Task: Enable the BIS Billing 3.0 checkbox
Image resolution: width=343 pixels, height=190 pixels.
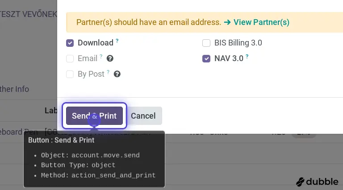Action: [206, 43]
